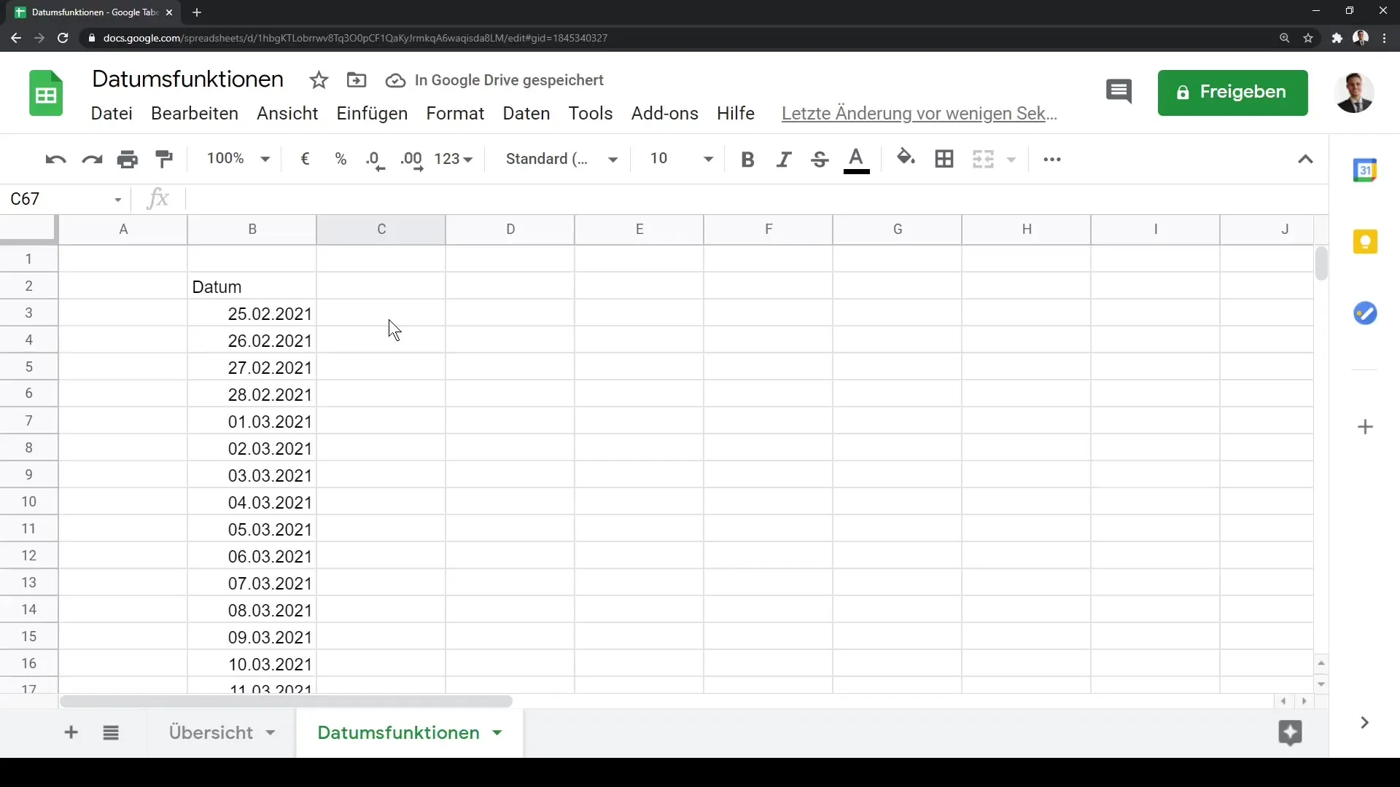Open comment history icon
The height and width of the screenshot is (787, 1400).
(1119, 92)
